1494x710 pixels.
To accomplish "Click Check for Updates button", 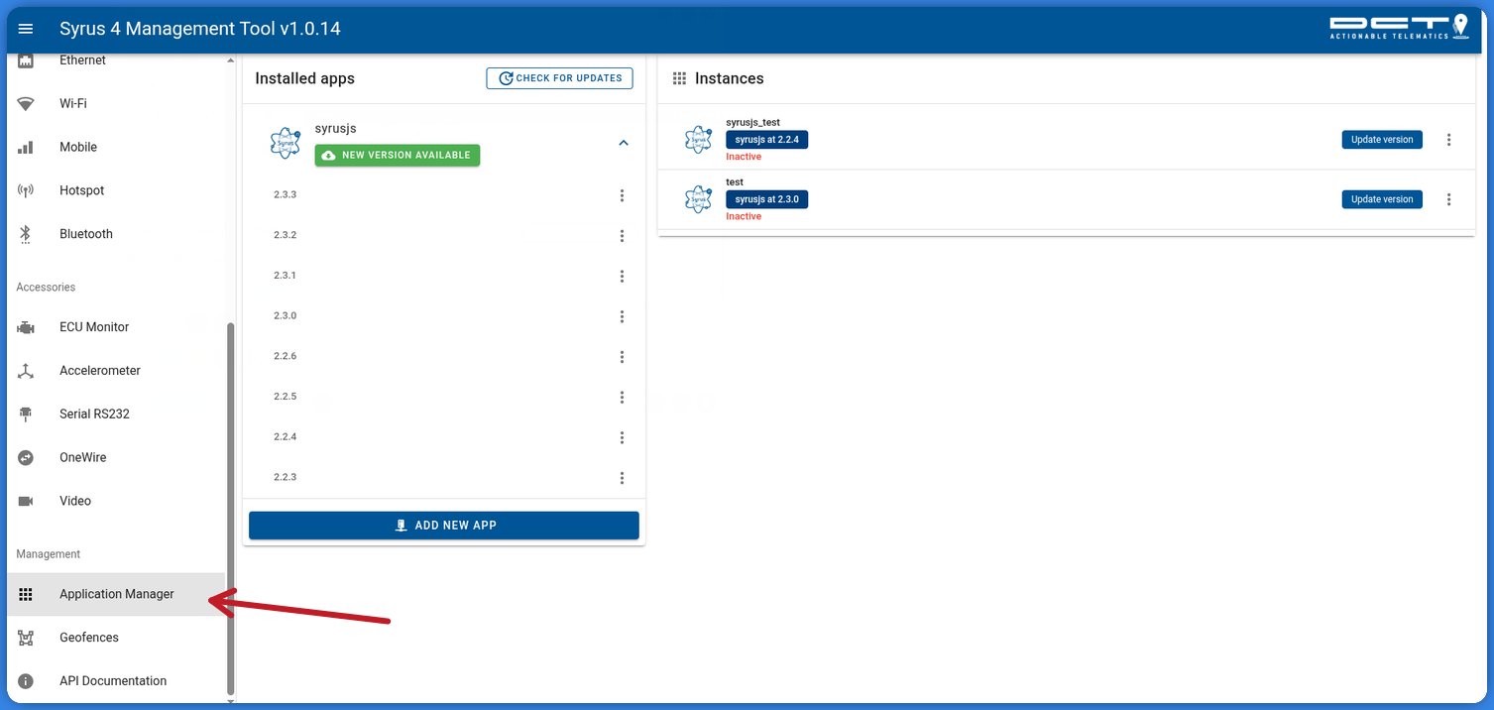I will point(559,78).
